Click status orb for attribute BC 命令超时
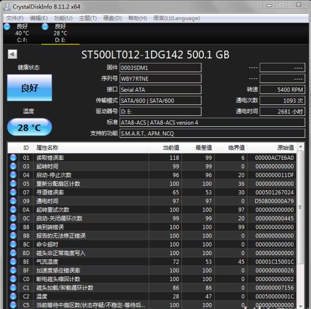 [13, 244]
